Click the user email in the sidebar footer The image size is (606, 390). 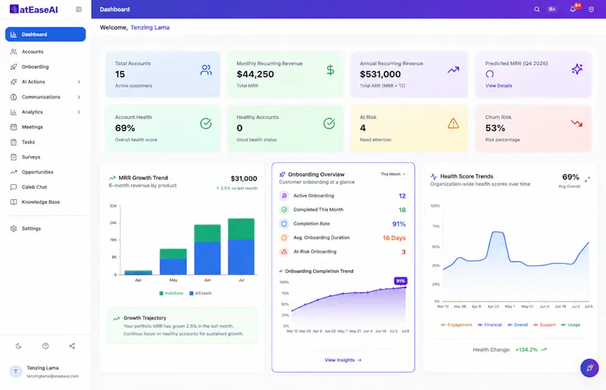52,376
